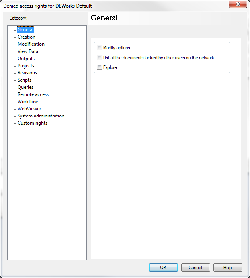
Task: Go to the WebViewer category
Action: (29, 109)
